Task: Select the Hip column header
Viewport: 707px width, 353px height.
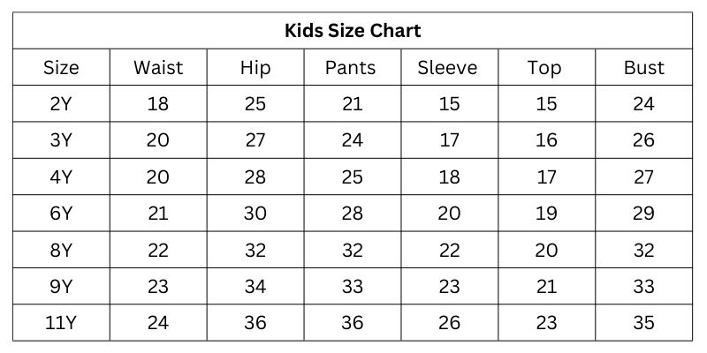Action: click(x=255, y=68)
